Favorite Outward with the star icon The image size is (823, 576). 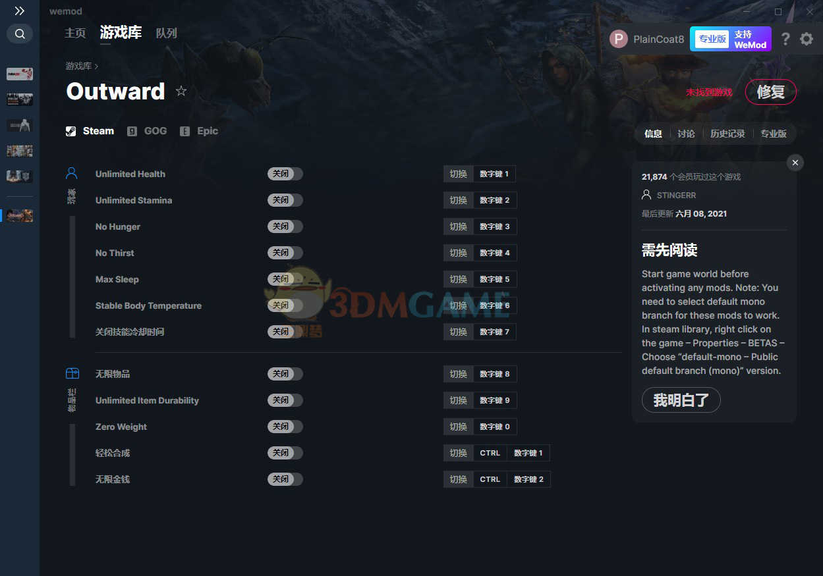pos(181,91)
